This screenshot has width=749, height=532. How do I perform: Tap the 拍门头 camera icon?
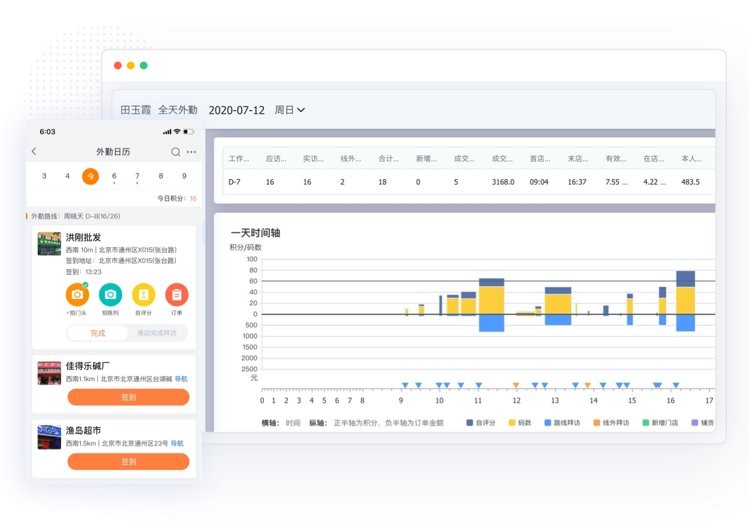click(x=77, y=295)
